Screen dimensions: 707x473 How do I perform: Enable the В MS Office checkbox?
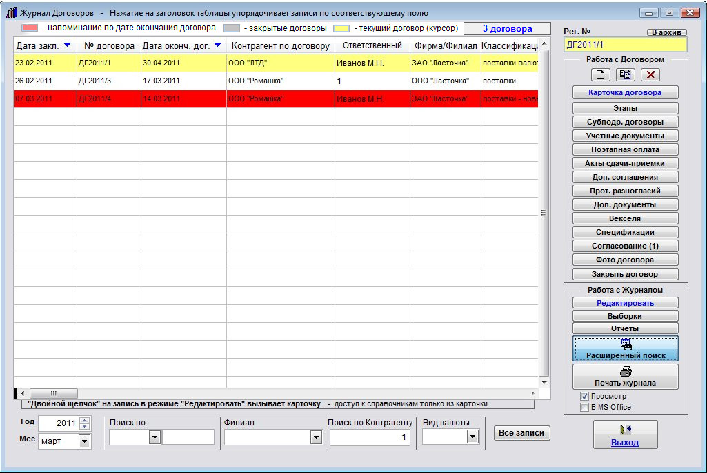coord(584,407)
